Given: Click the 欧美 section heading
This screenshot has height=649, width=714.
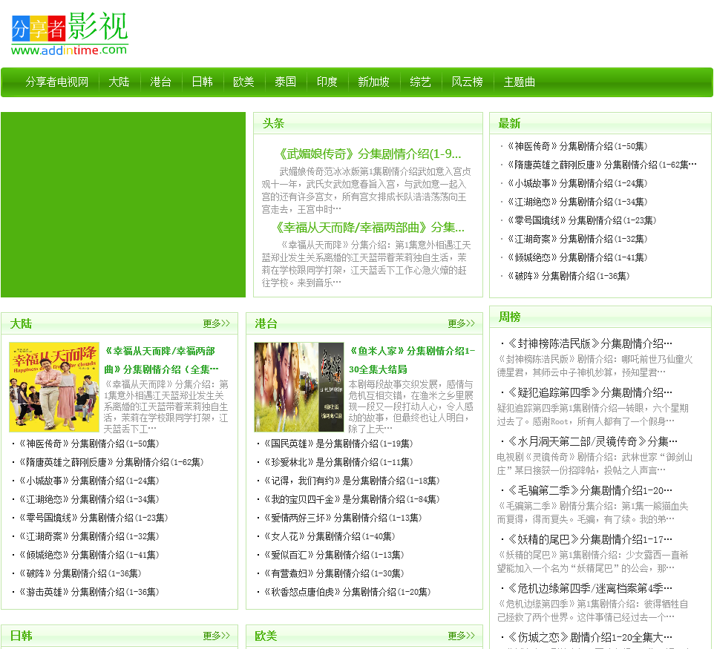Looking at the screenshot, I should click(266, 636).
